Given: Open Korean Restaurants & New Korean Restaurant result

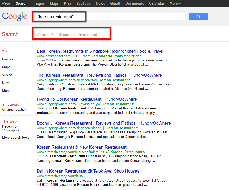Looking at the screenshot, I should 82,147.
